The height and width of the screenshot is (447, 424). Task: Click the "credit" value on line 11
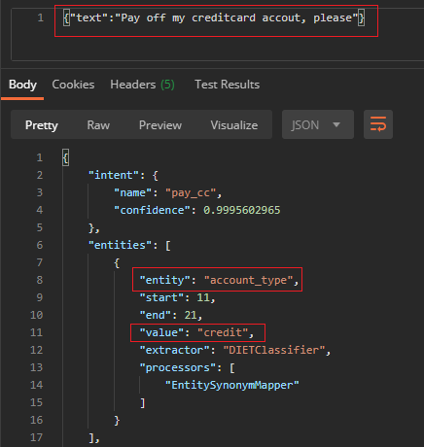(223, 332)
